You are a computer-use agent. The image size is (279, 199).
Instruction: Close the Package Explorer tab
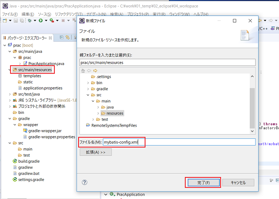click(50, 38)
